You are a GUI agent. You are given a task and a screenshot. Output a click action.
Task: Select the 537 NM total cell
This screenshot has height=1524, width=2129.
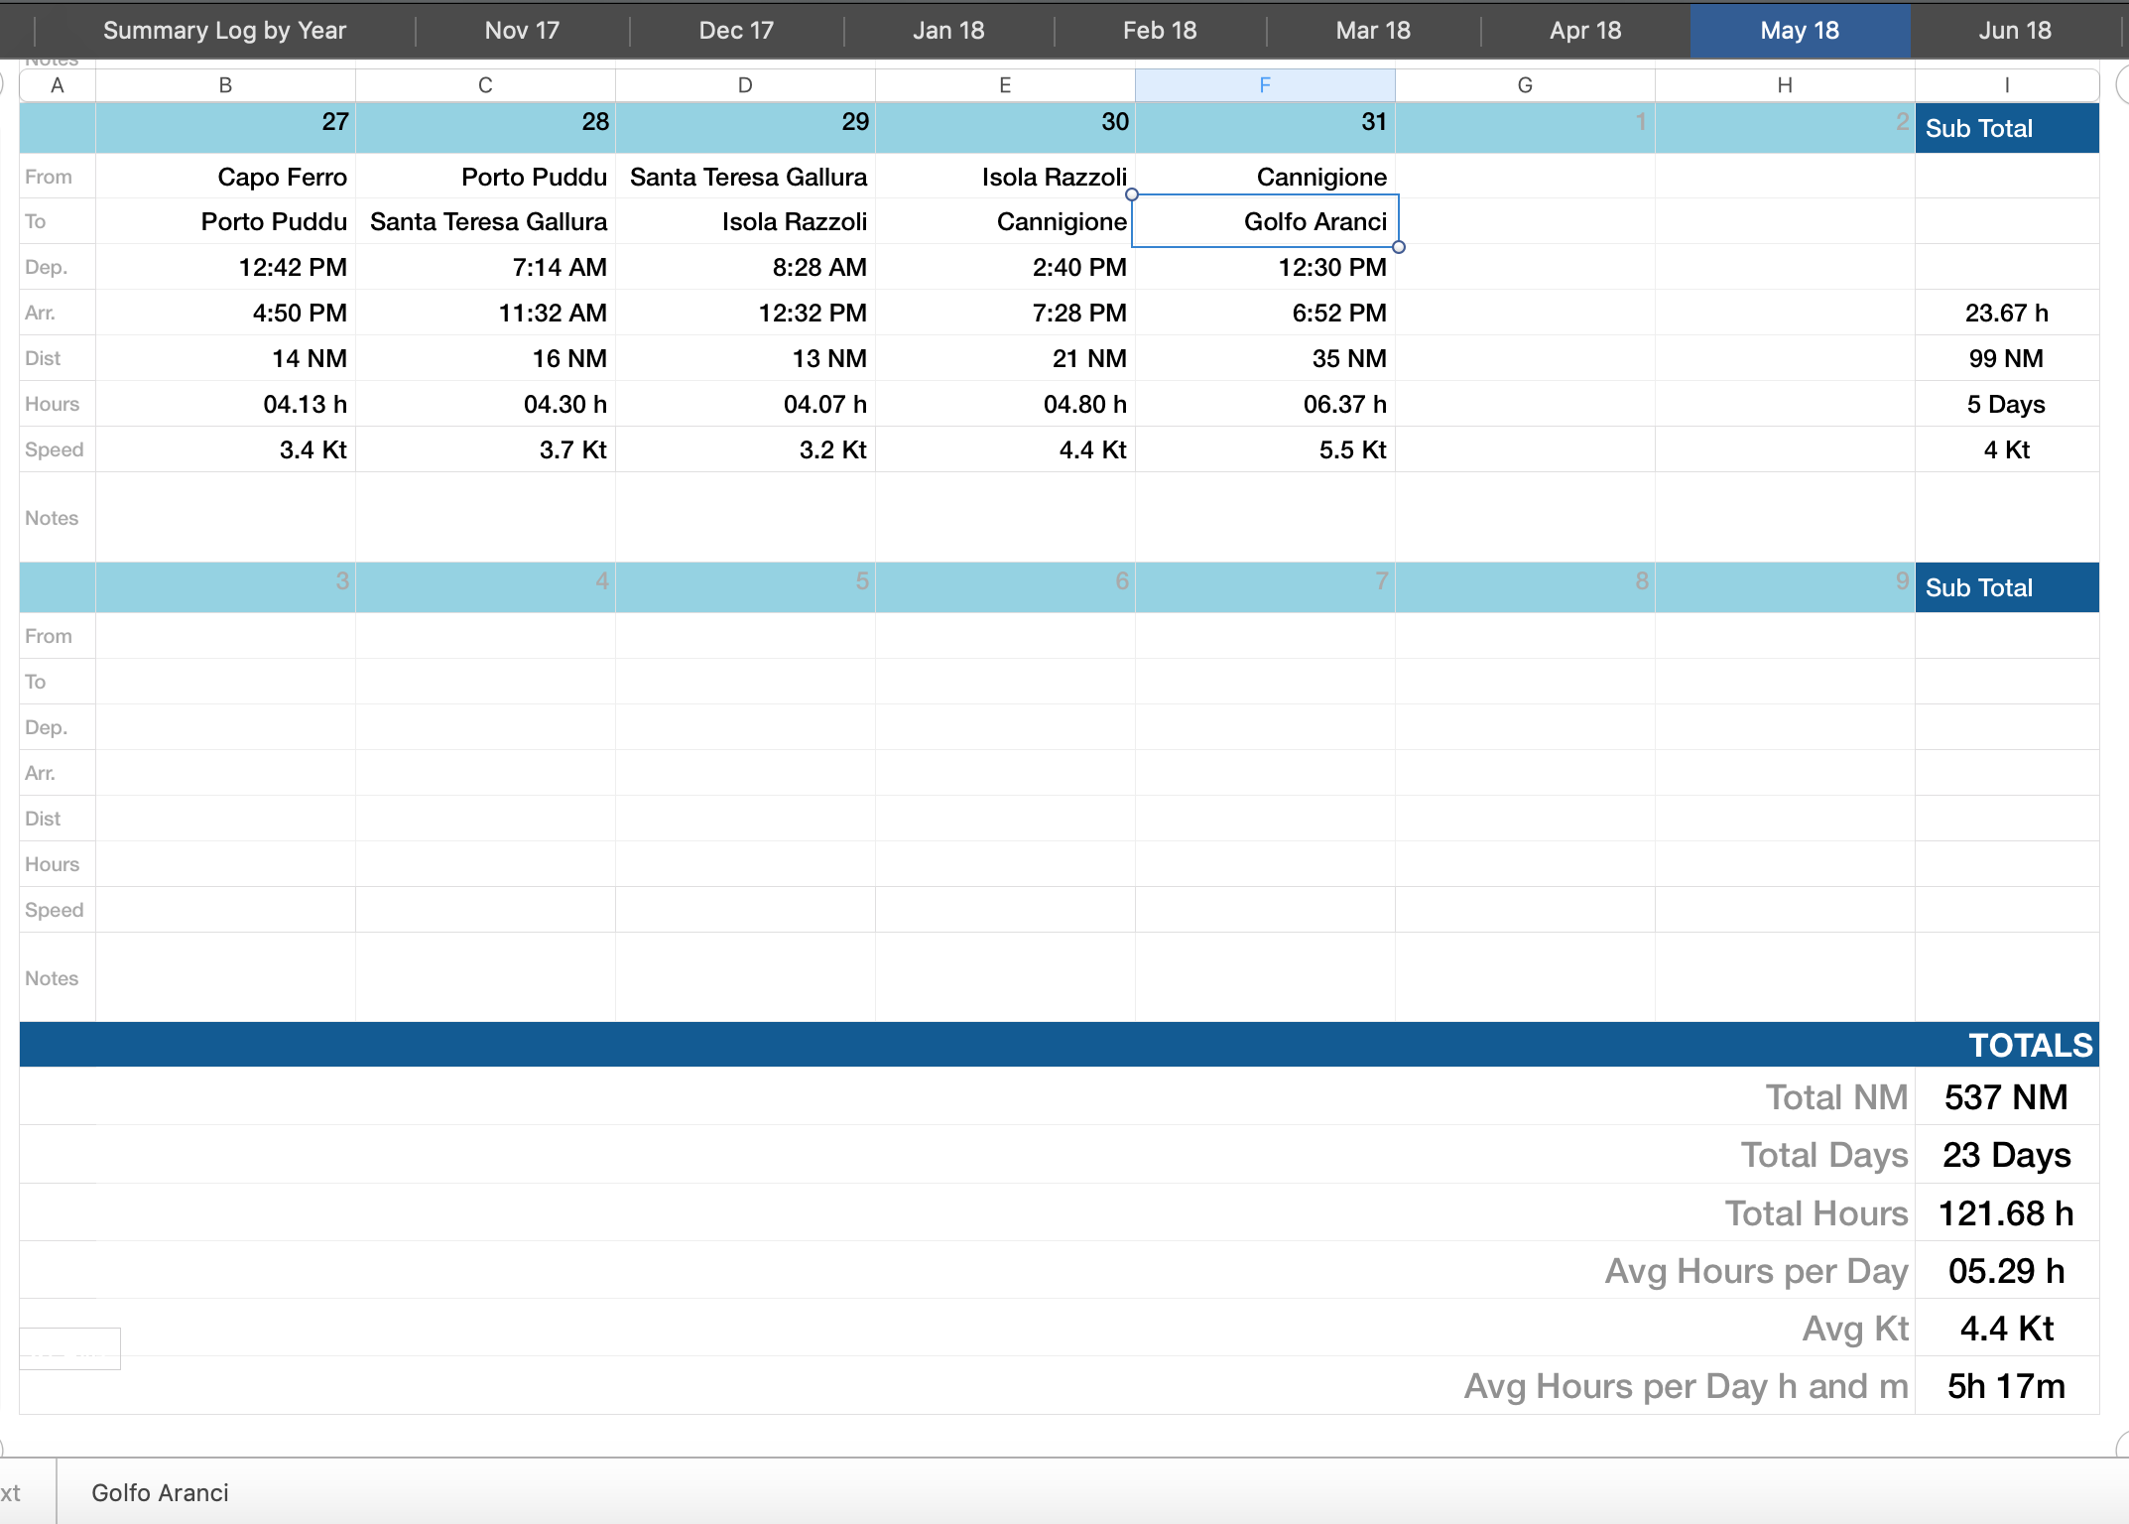(2005, 1097)
